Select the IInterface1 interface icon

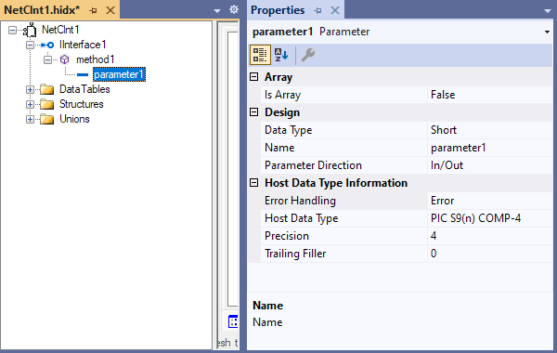click(47, 45)
